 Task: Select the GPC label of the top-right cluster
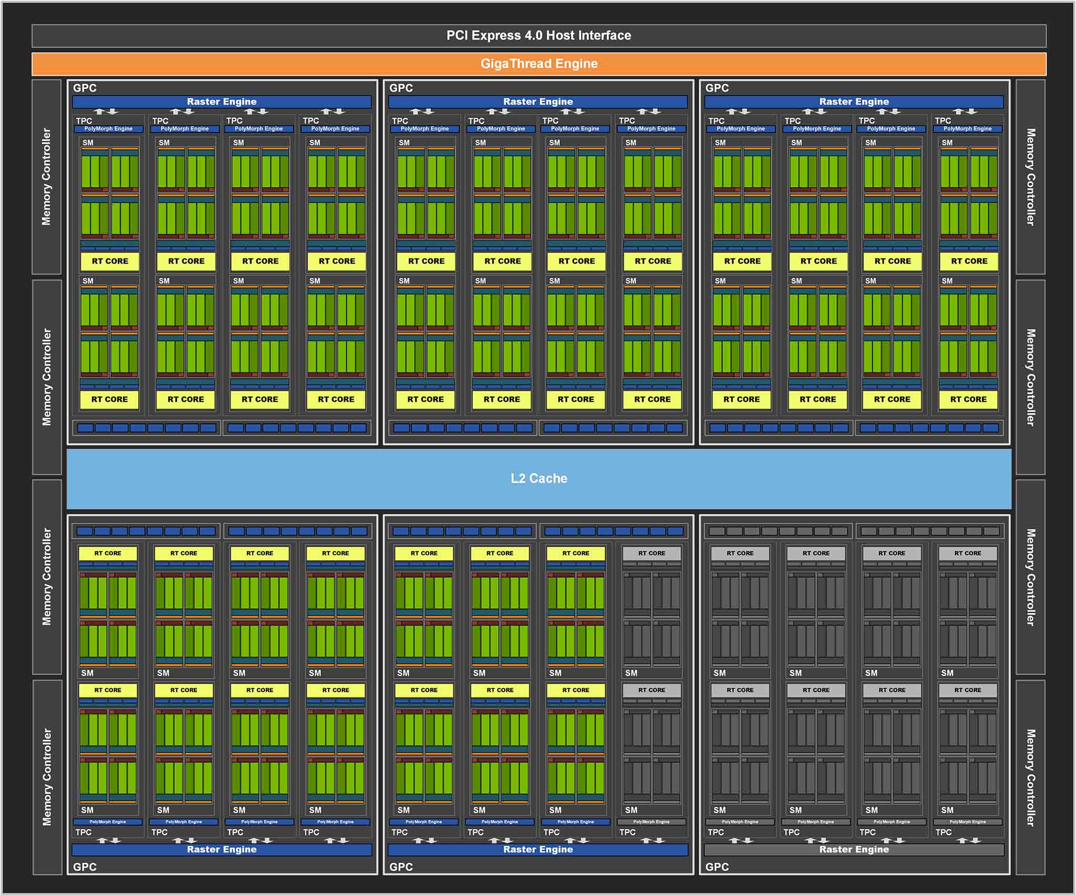pyautogui.click(x=717, y=88)
